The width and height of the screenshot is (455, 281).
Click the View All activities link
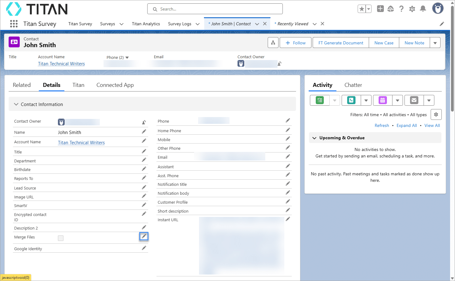432,125
